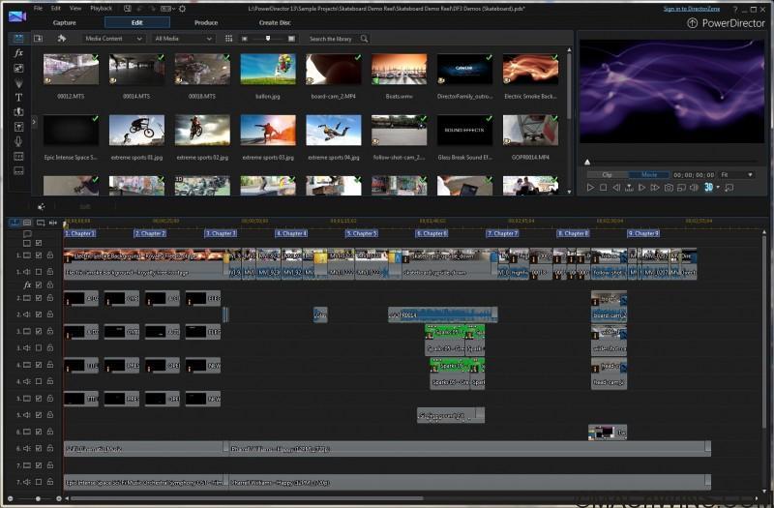Open the Subtitle Room icon
Screen dimensions: 774x508
pyautogui.click(x=18, y=171)
